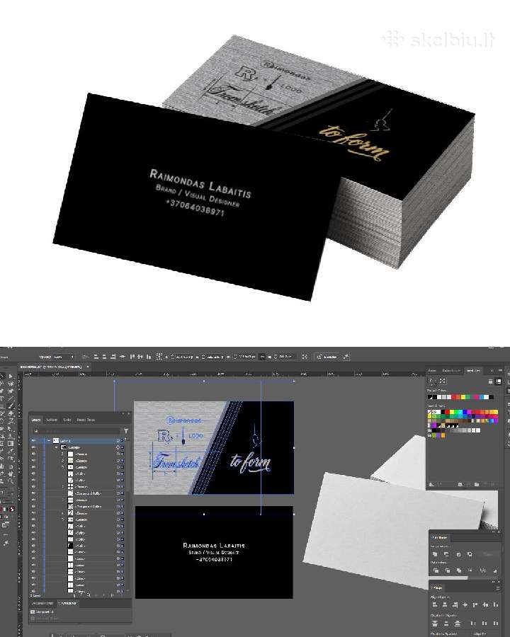
Task: Switch Swatches panel to list view
Action: [x=491, y=381]
